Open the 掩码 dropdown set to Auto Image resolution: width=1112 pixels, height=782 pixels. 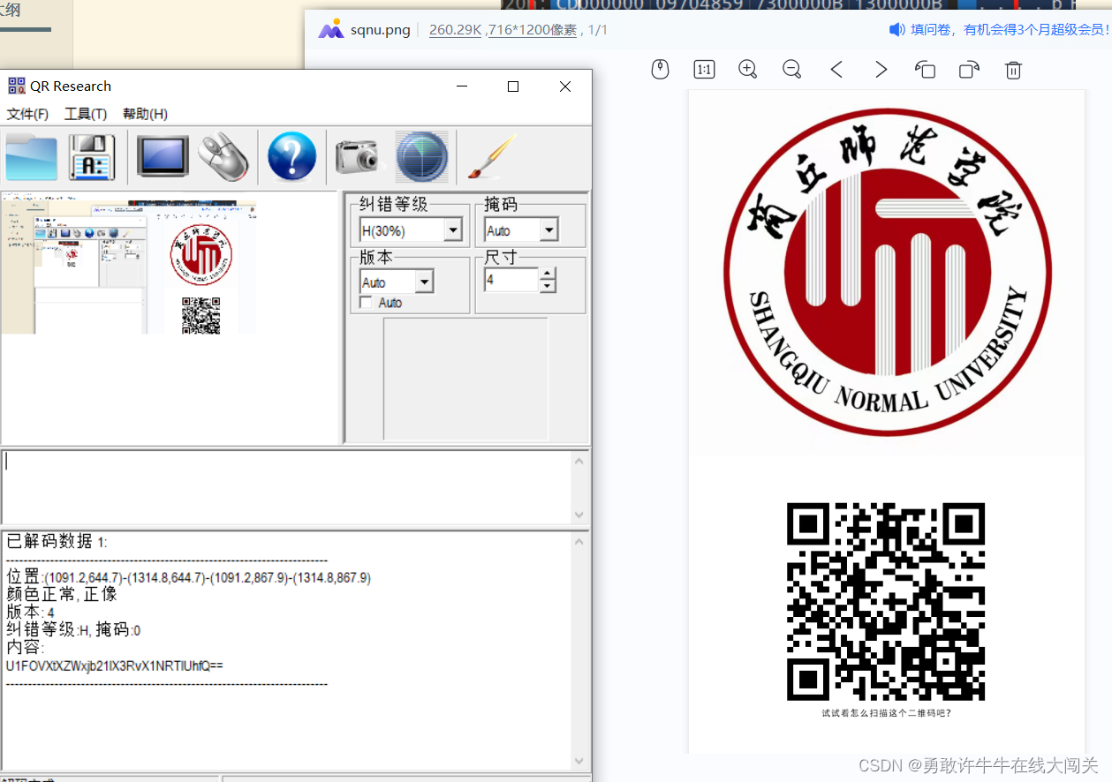click(548, 229)
